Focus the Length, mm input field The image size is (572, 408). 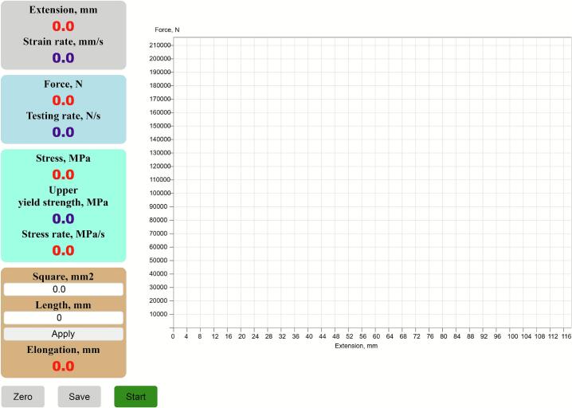pos(64,318)
